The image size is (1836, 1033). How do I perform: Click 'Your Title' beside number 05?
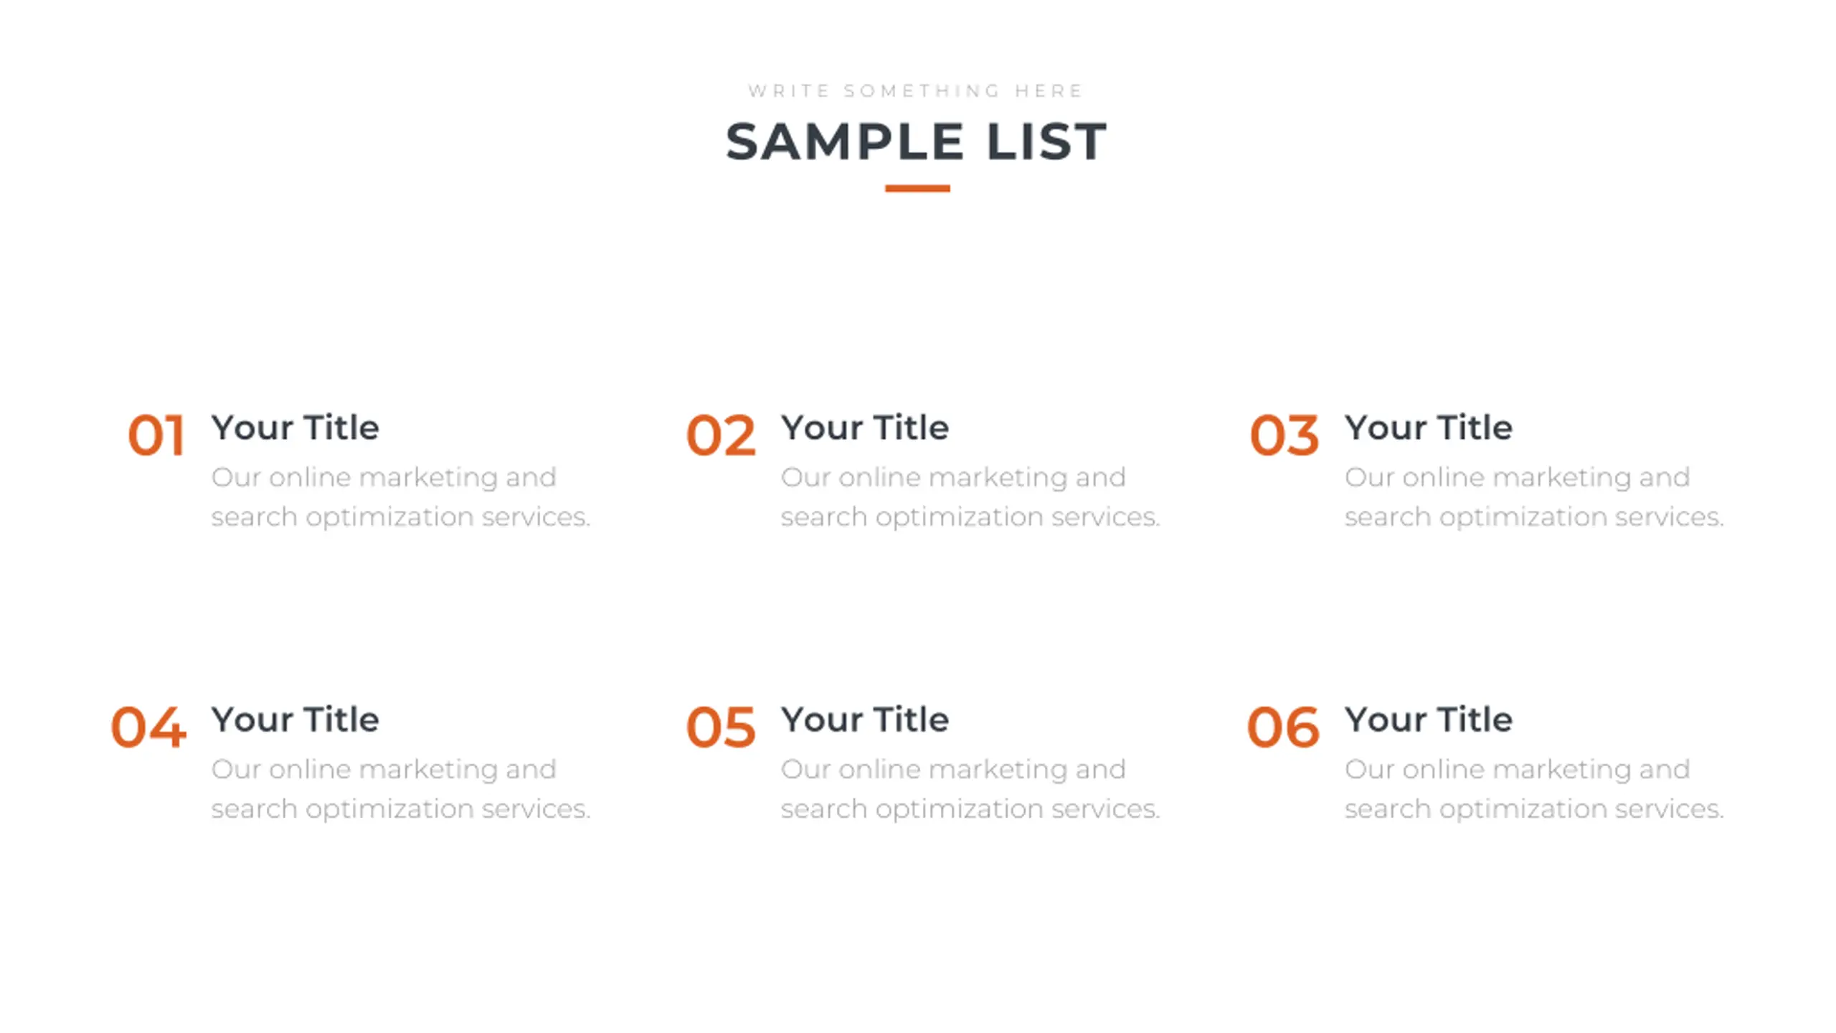865,720
